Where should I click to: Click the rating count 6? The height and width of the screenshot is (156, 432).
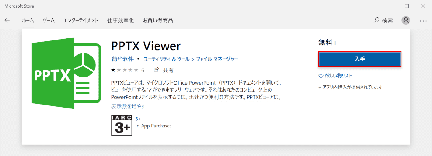tap(143, 70)
